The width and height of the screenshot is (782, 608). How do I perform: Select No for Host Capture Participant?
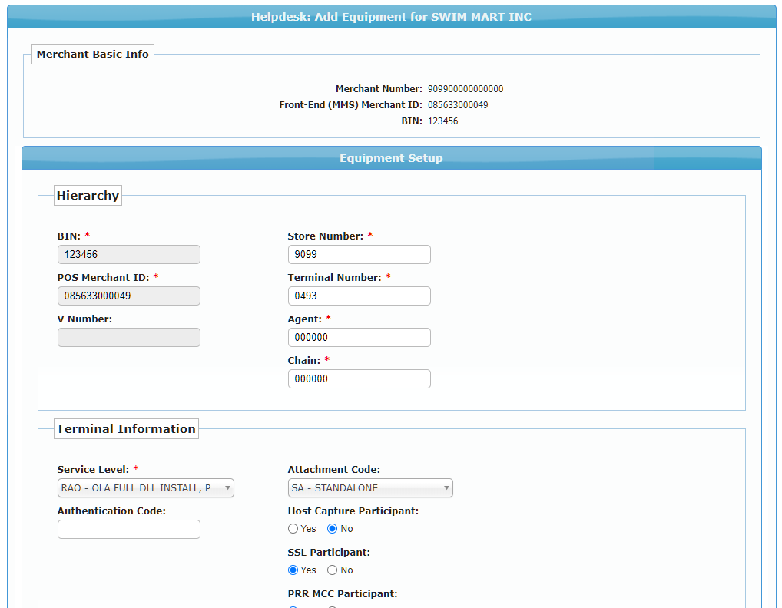332,529
